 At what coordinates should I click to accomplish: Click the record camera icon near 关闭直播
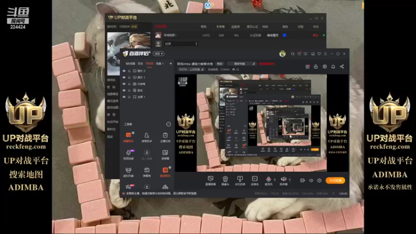(x=303, y=180)
